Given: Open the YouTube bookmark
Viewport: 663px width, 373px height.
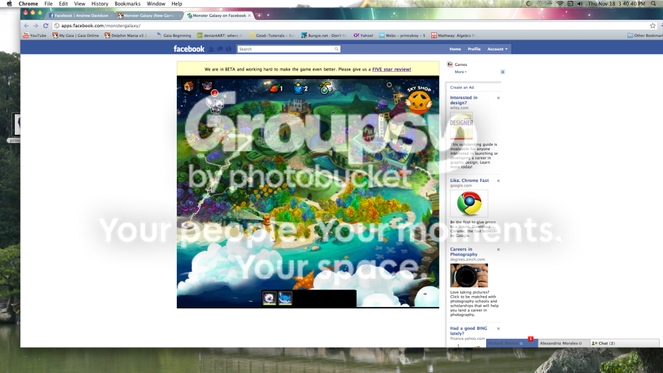Looking at the screenshot, I should click(35, 36).
